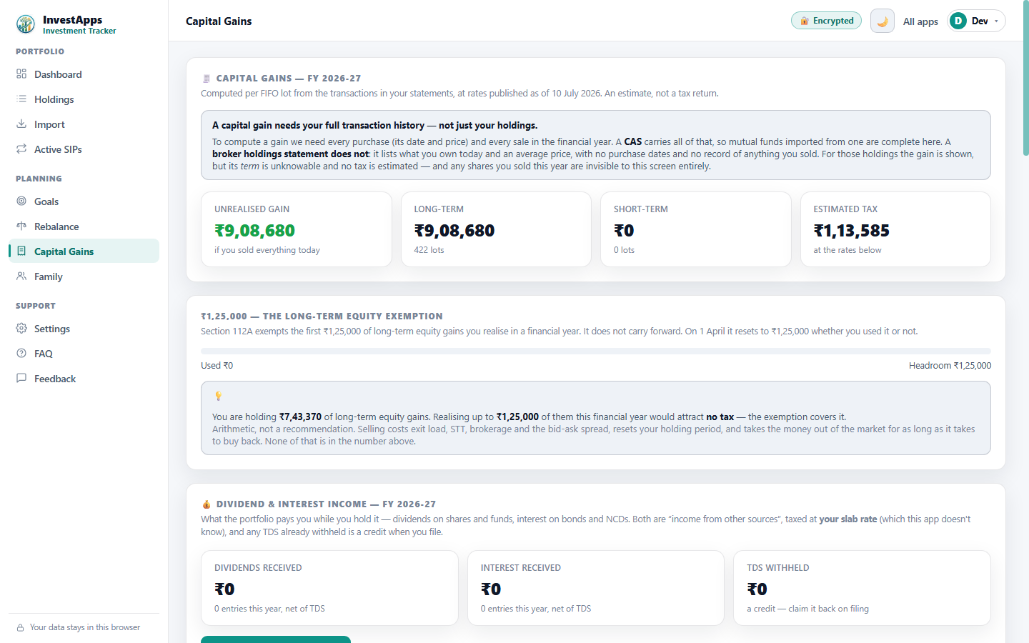Click the Estimated Tax ₹1,13,585 value
This screenshot has height=643, width=1029.
[x=852, y=231]
